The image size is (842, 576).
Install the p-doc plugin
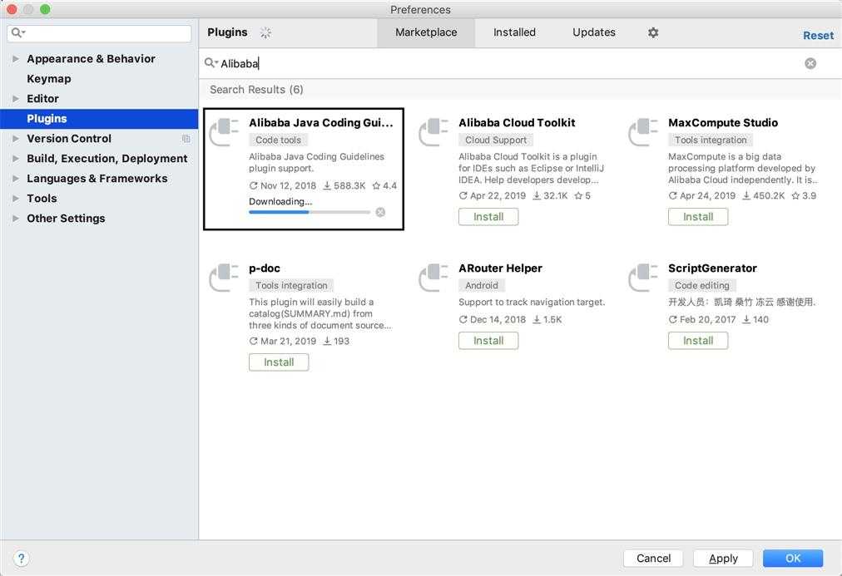pyautogui.click(x=279, y=362)
